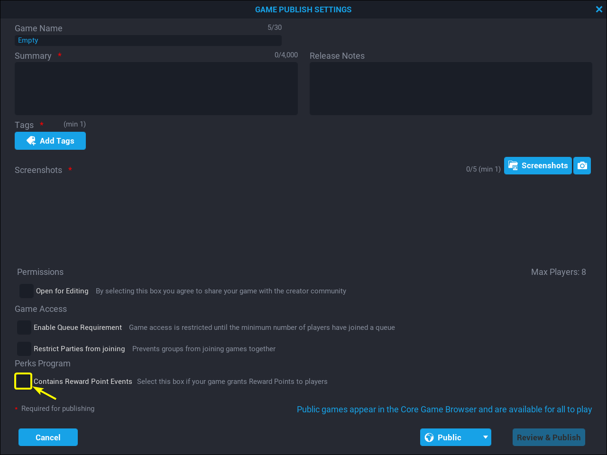The width and height of the screenshot is (607, 455).
Task: Expand the visibility dropdown arrow
Action: pyautogui.click(x=485, y=437)
